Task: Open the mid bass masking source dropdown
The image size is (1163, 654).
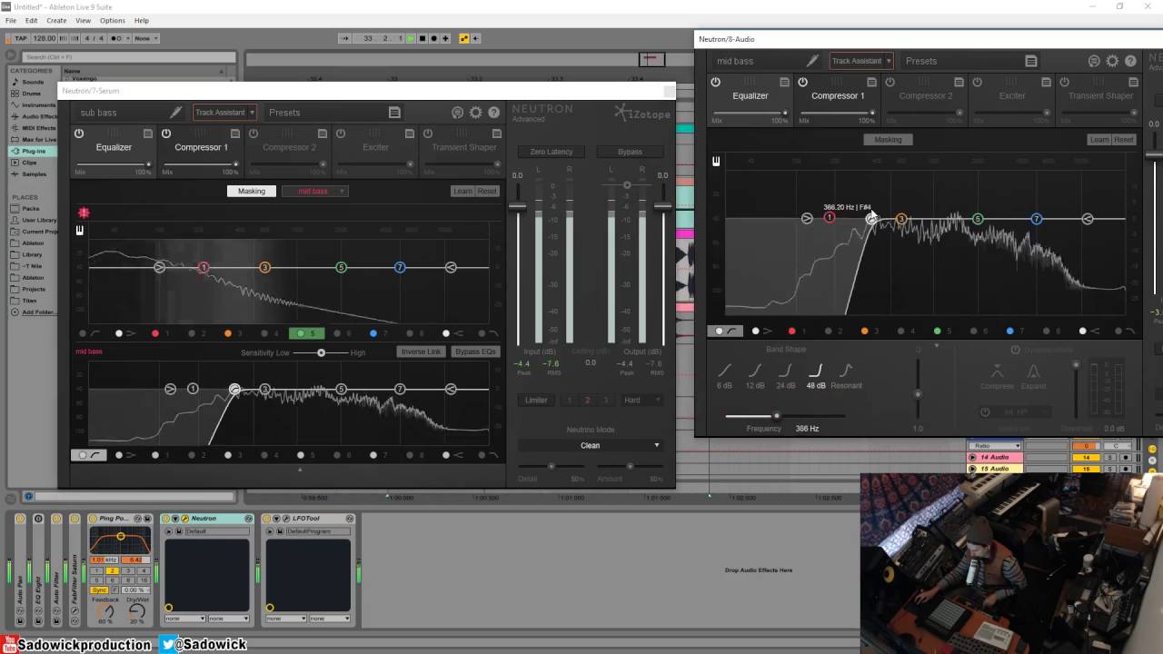Action: point(314,191)
